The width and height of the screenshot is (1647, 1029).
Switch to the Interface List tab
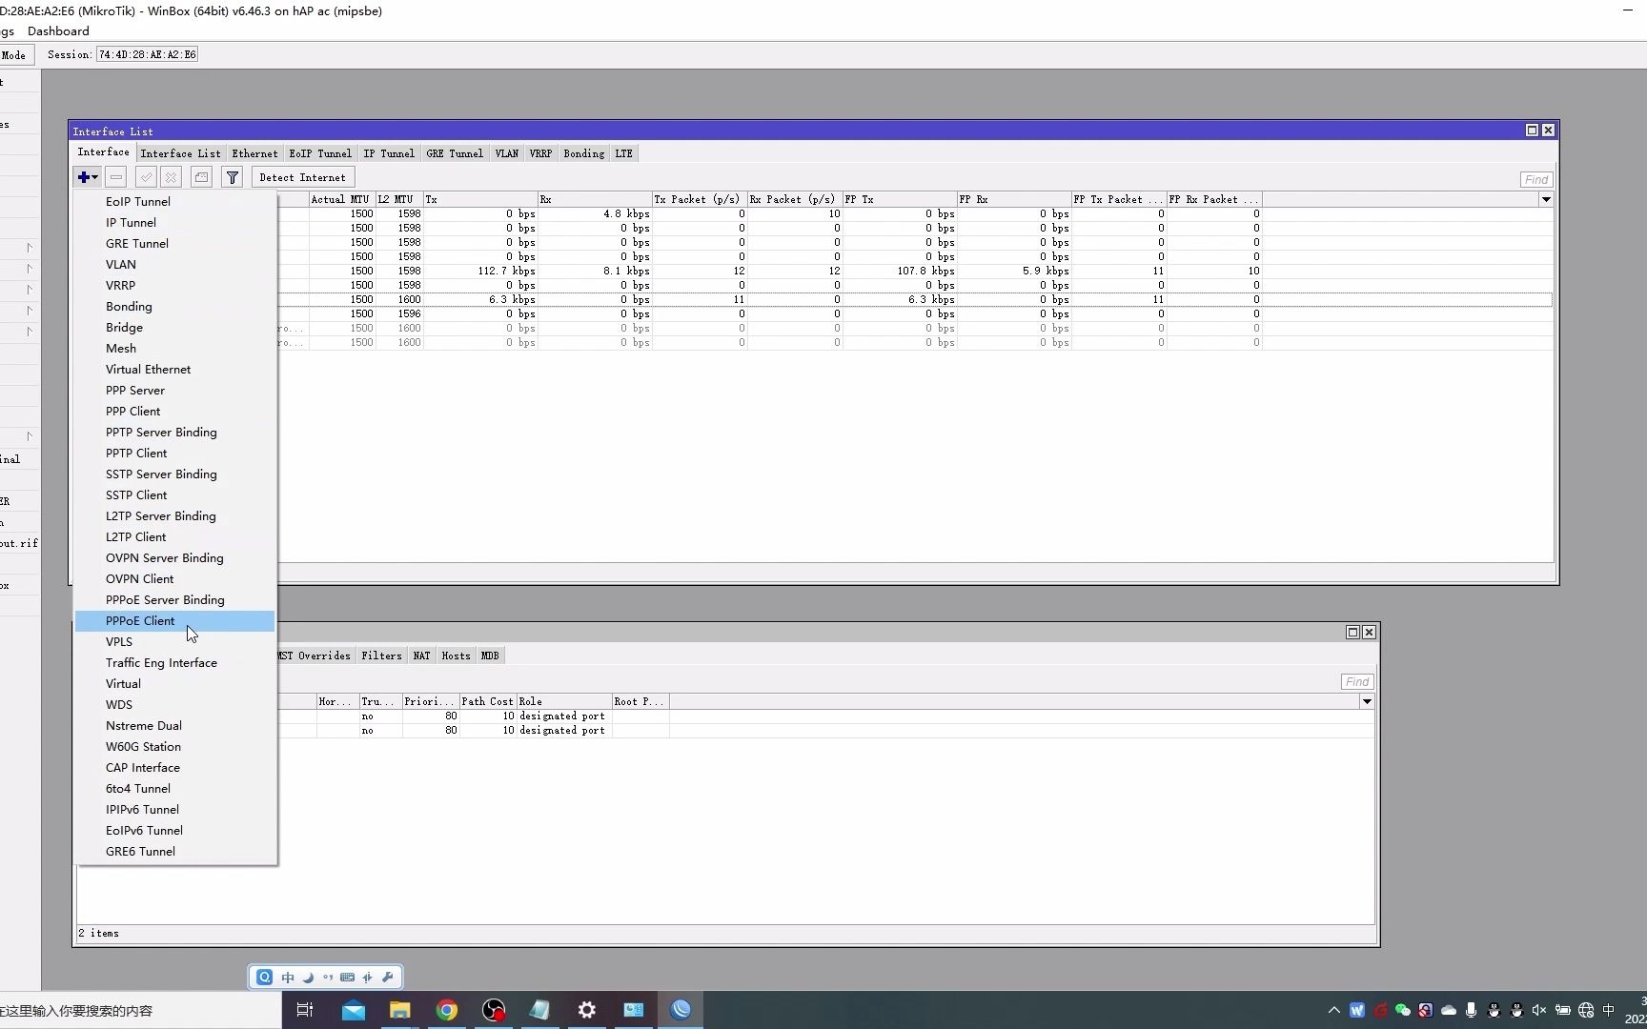pyautogui.click(x=180, y=153)
